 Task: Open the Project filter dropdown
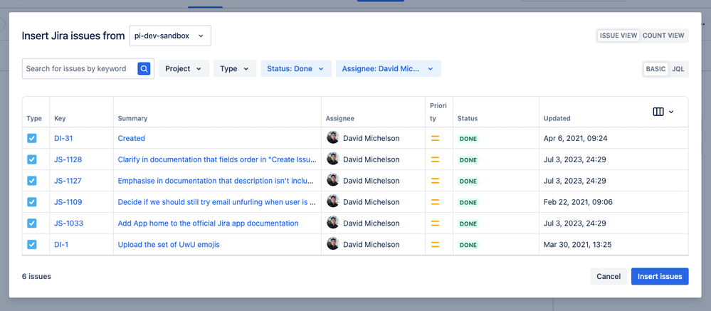tap(184, 69)
